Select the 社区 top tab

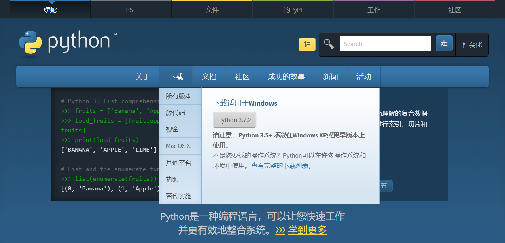pyautogui.click(x=455, y=10)
